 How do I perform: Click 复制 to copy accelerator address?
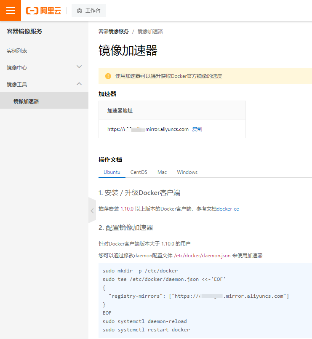click(197, 129)
